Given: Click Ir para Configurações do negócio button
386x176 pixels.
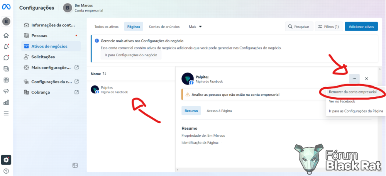Looking at the screenshot, I should [131, 55].
